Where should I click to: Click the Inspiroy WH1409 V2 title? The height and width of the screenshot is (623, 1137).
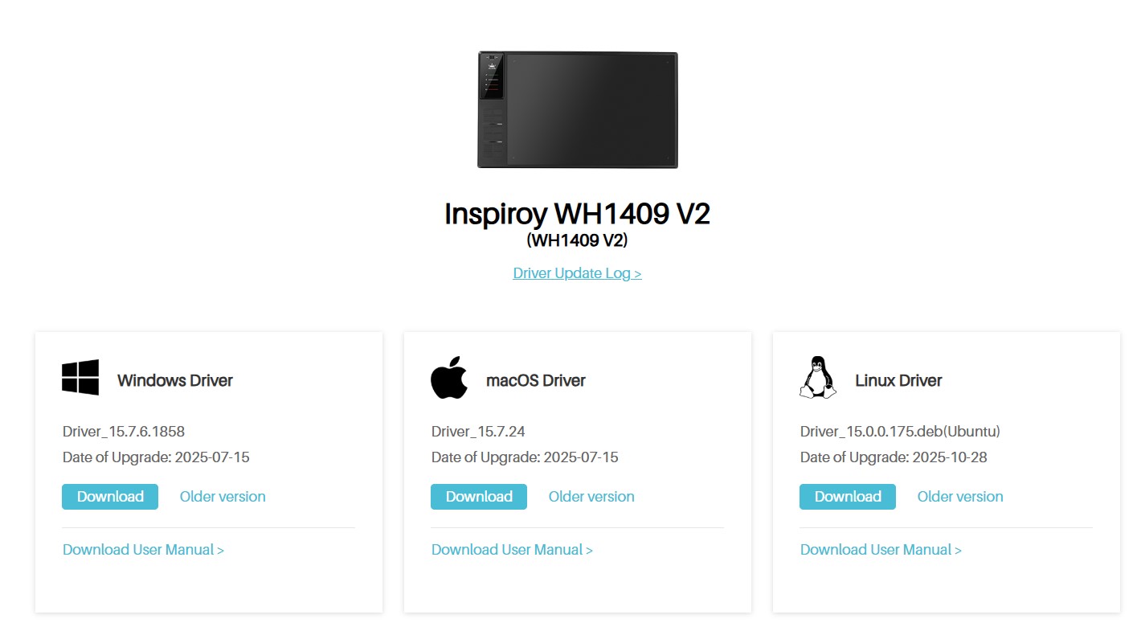[578, 214]
